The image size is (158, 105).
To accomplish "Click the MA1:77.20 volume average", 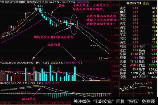I will coord(42,63).
